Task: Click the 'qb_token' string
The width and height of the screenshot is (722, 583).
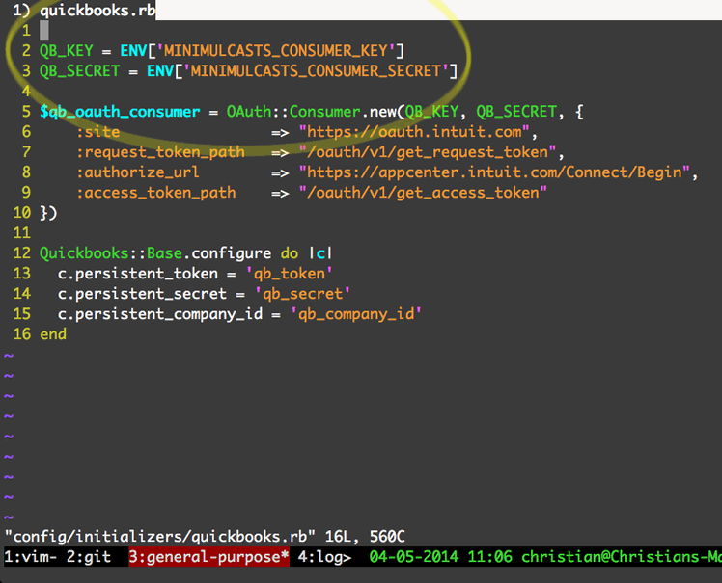Action: [290, 274]
